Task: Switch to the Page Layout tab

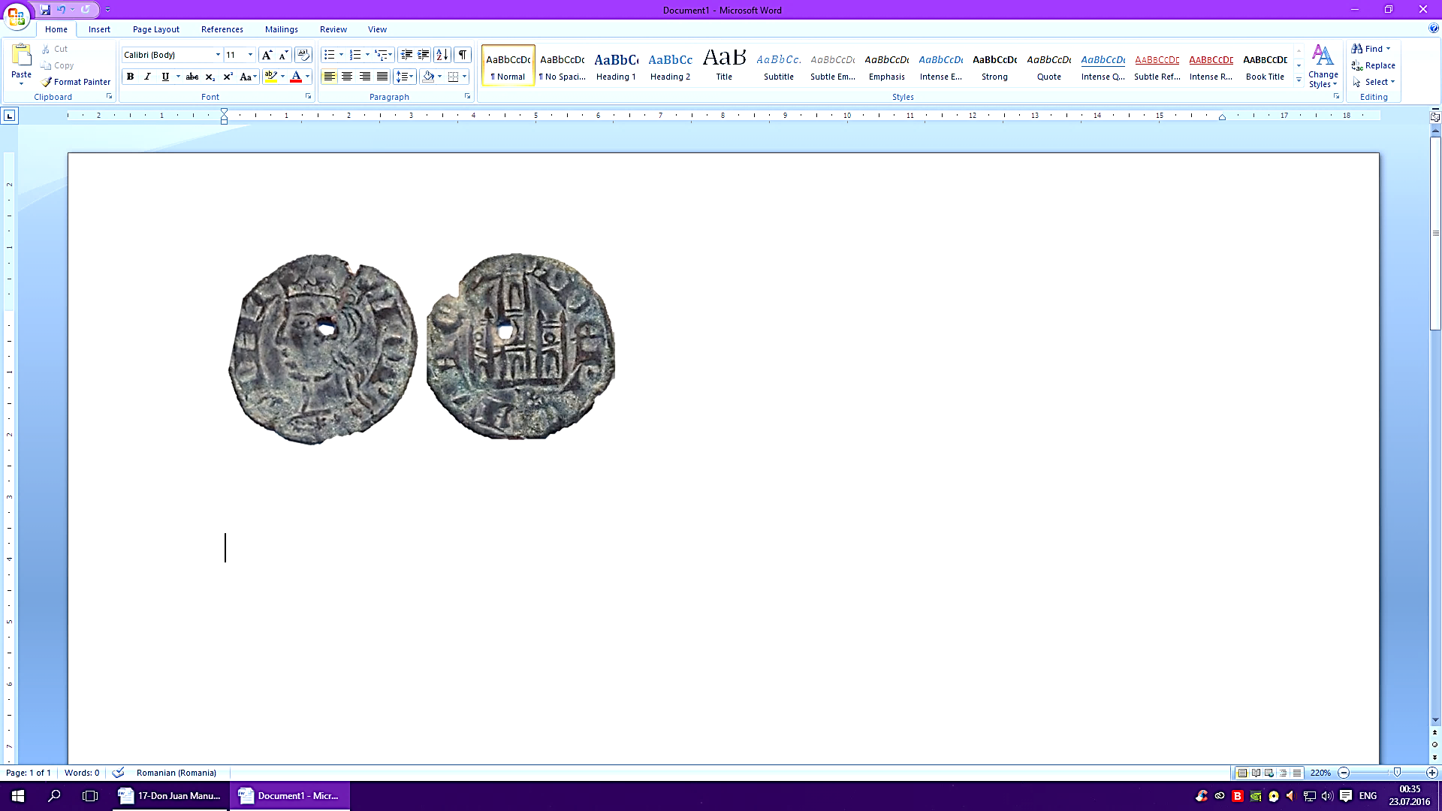Action: coord(155,29)
